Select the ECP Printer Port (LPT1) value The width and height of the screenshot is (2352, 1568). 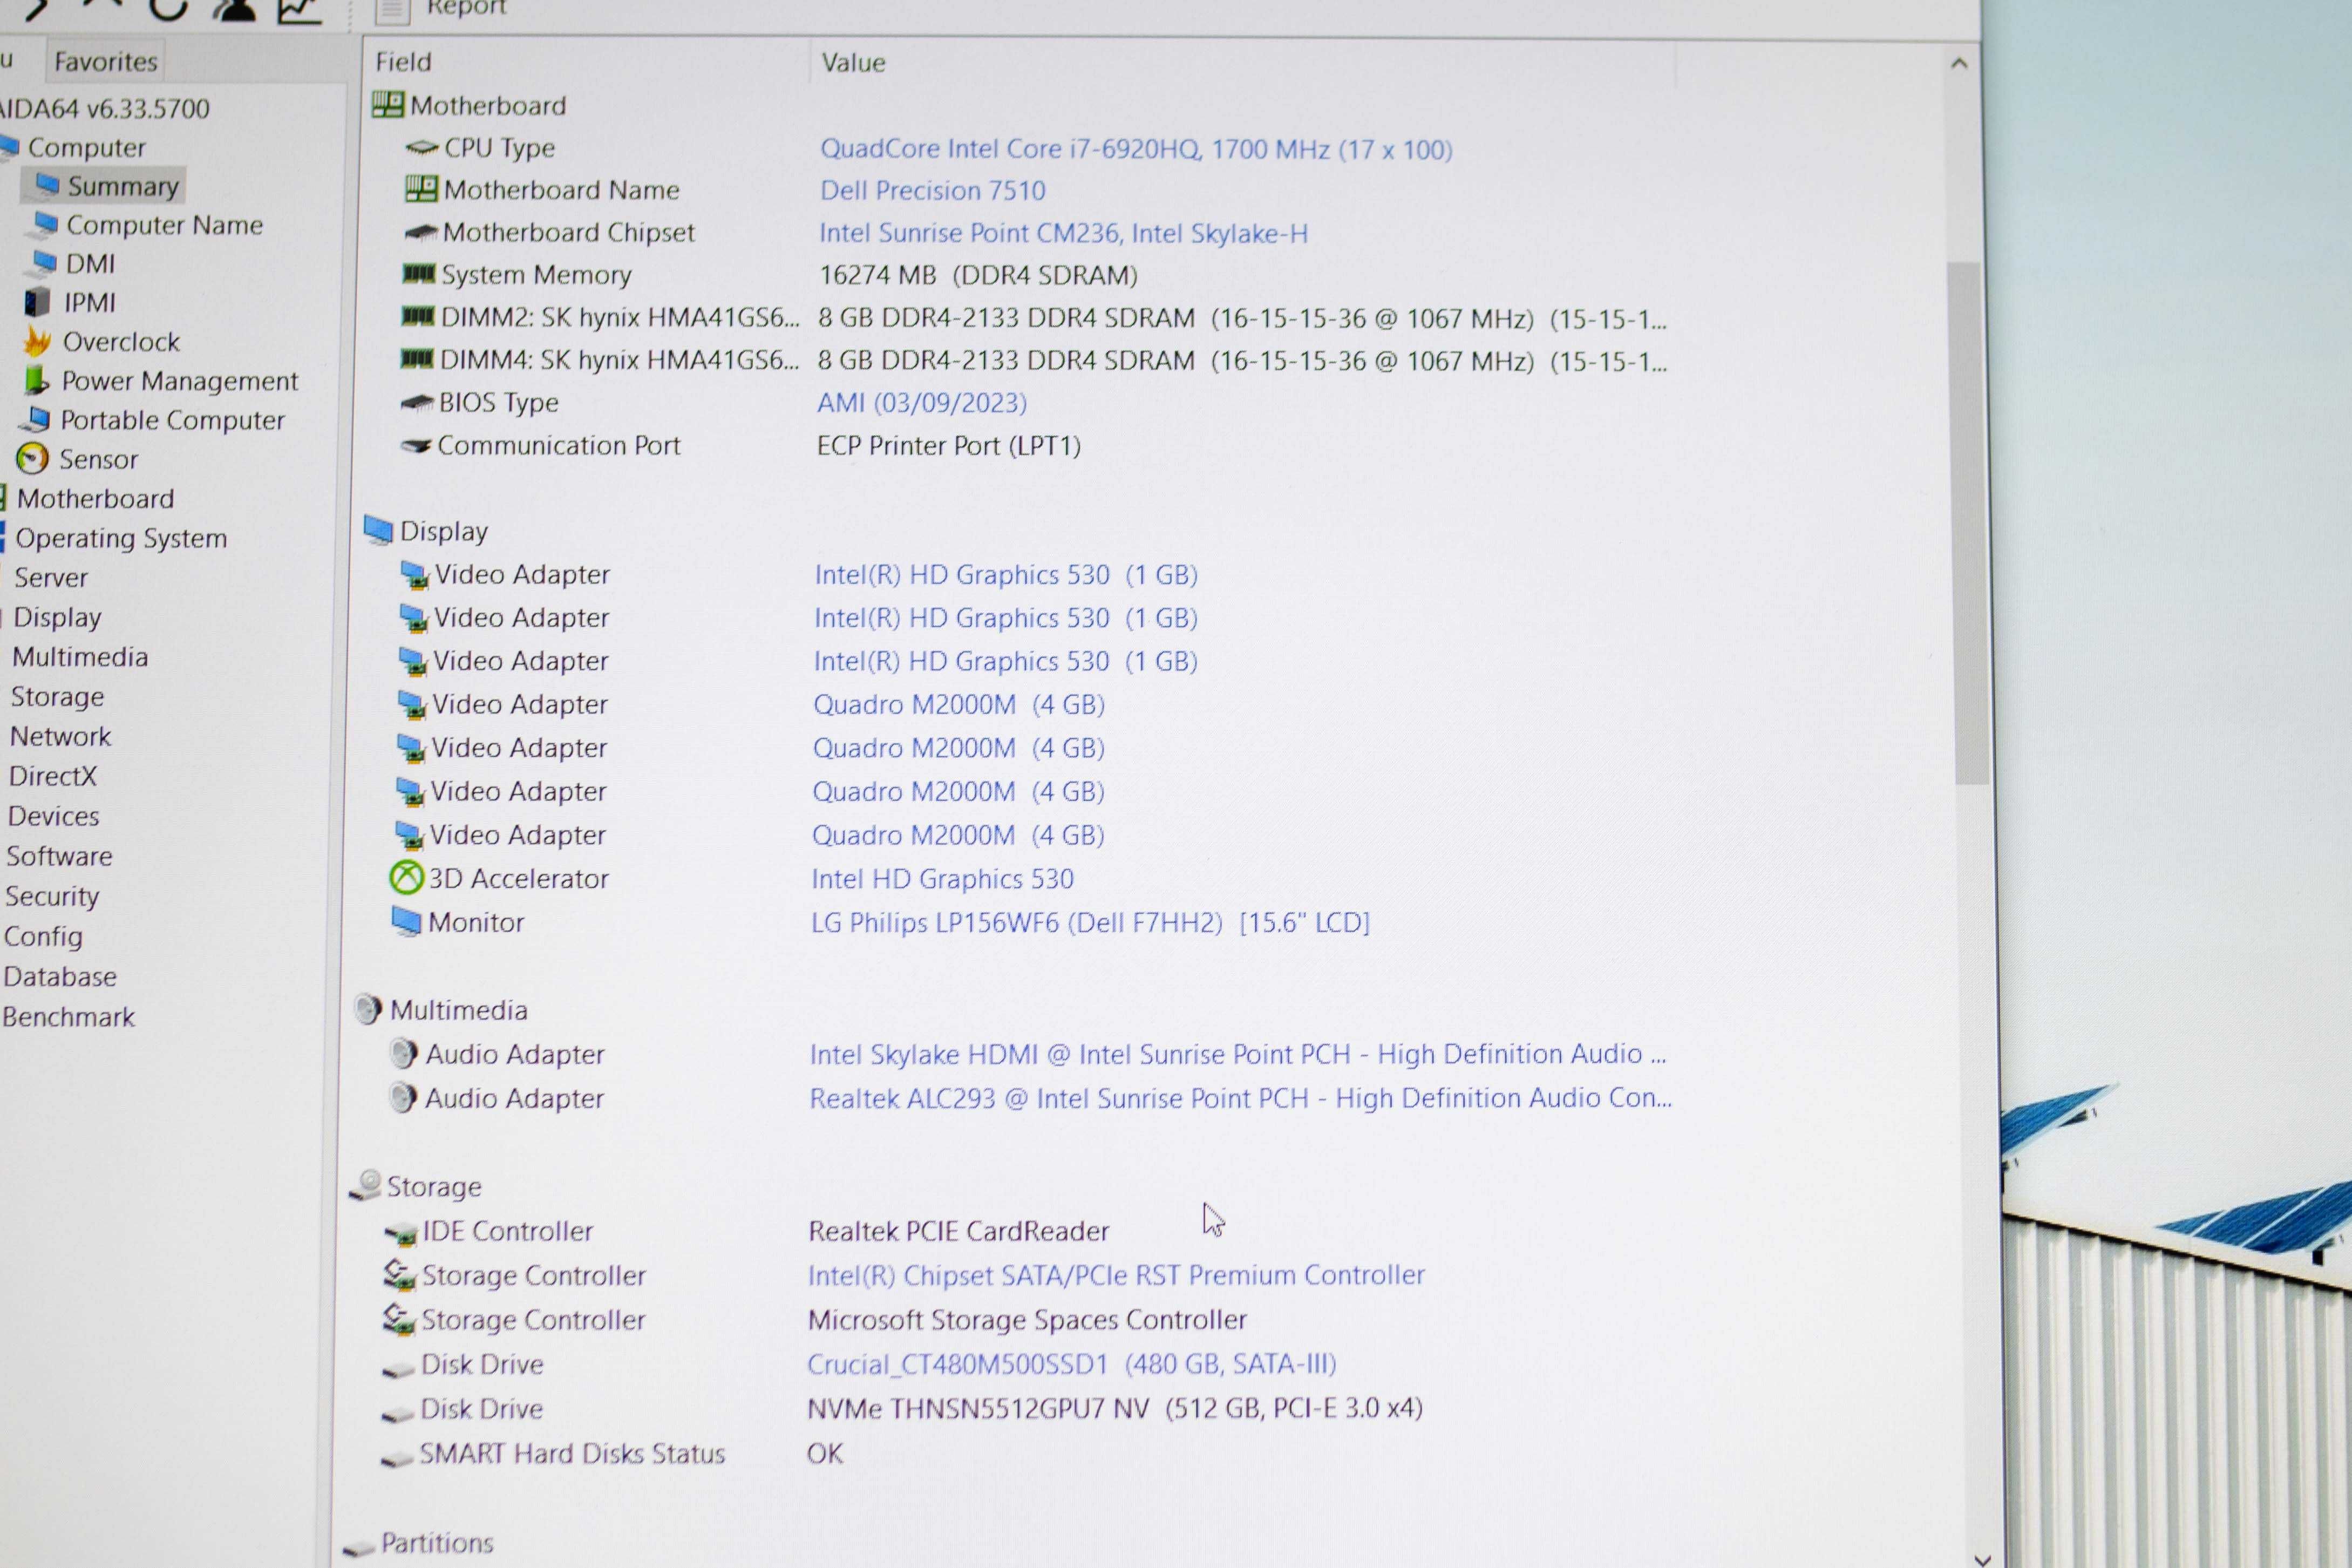[949, 445]
